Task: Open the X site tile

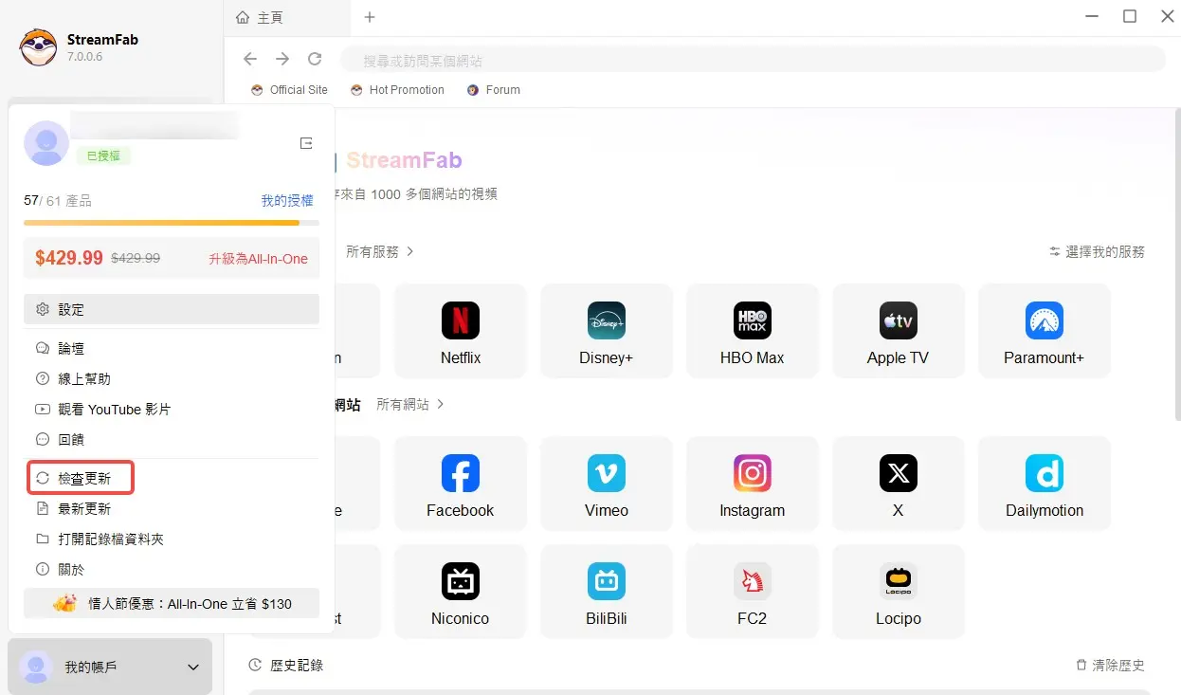Action: point(899,484)
